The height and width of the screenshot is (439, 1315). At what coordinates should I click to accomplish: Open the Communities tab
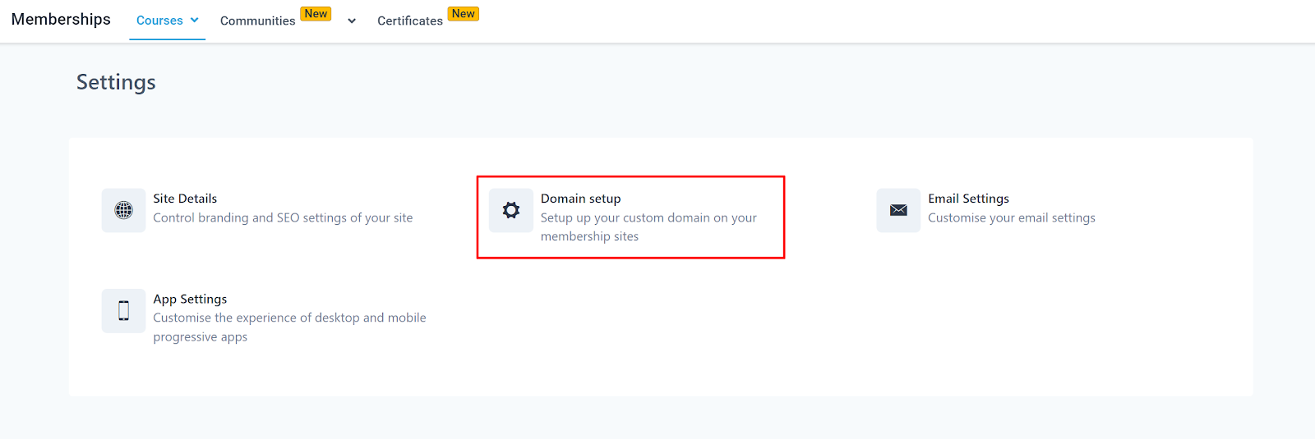click(x=257, y=21)
